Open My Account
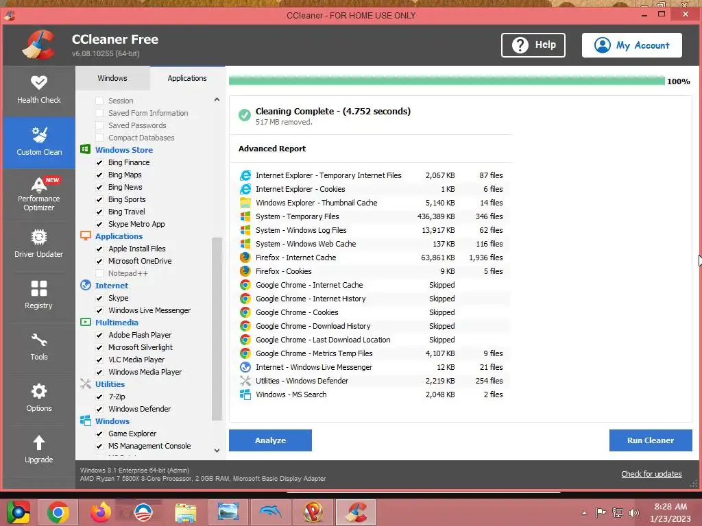The height and width of the screenshot is (526, 702). [x=631, y=45]
